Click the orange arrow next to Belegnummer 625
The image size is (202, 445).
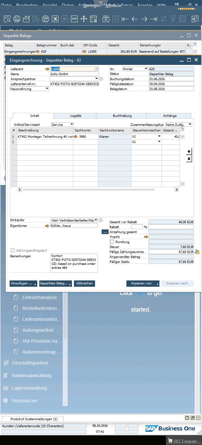tap(38, 52)
